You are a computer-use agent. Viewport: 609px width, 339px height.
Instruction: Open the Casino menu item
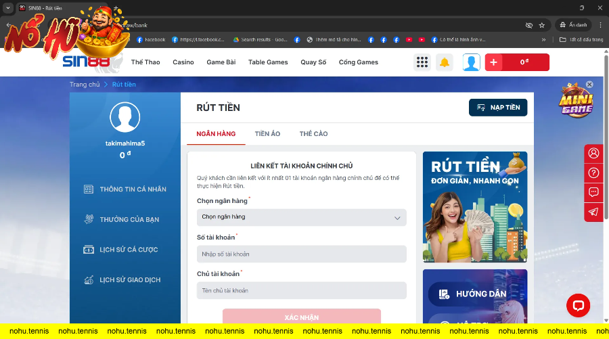(183, 62)
